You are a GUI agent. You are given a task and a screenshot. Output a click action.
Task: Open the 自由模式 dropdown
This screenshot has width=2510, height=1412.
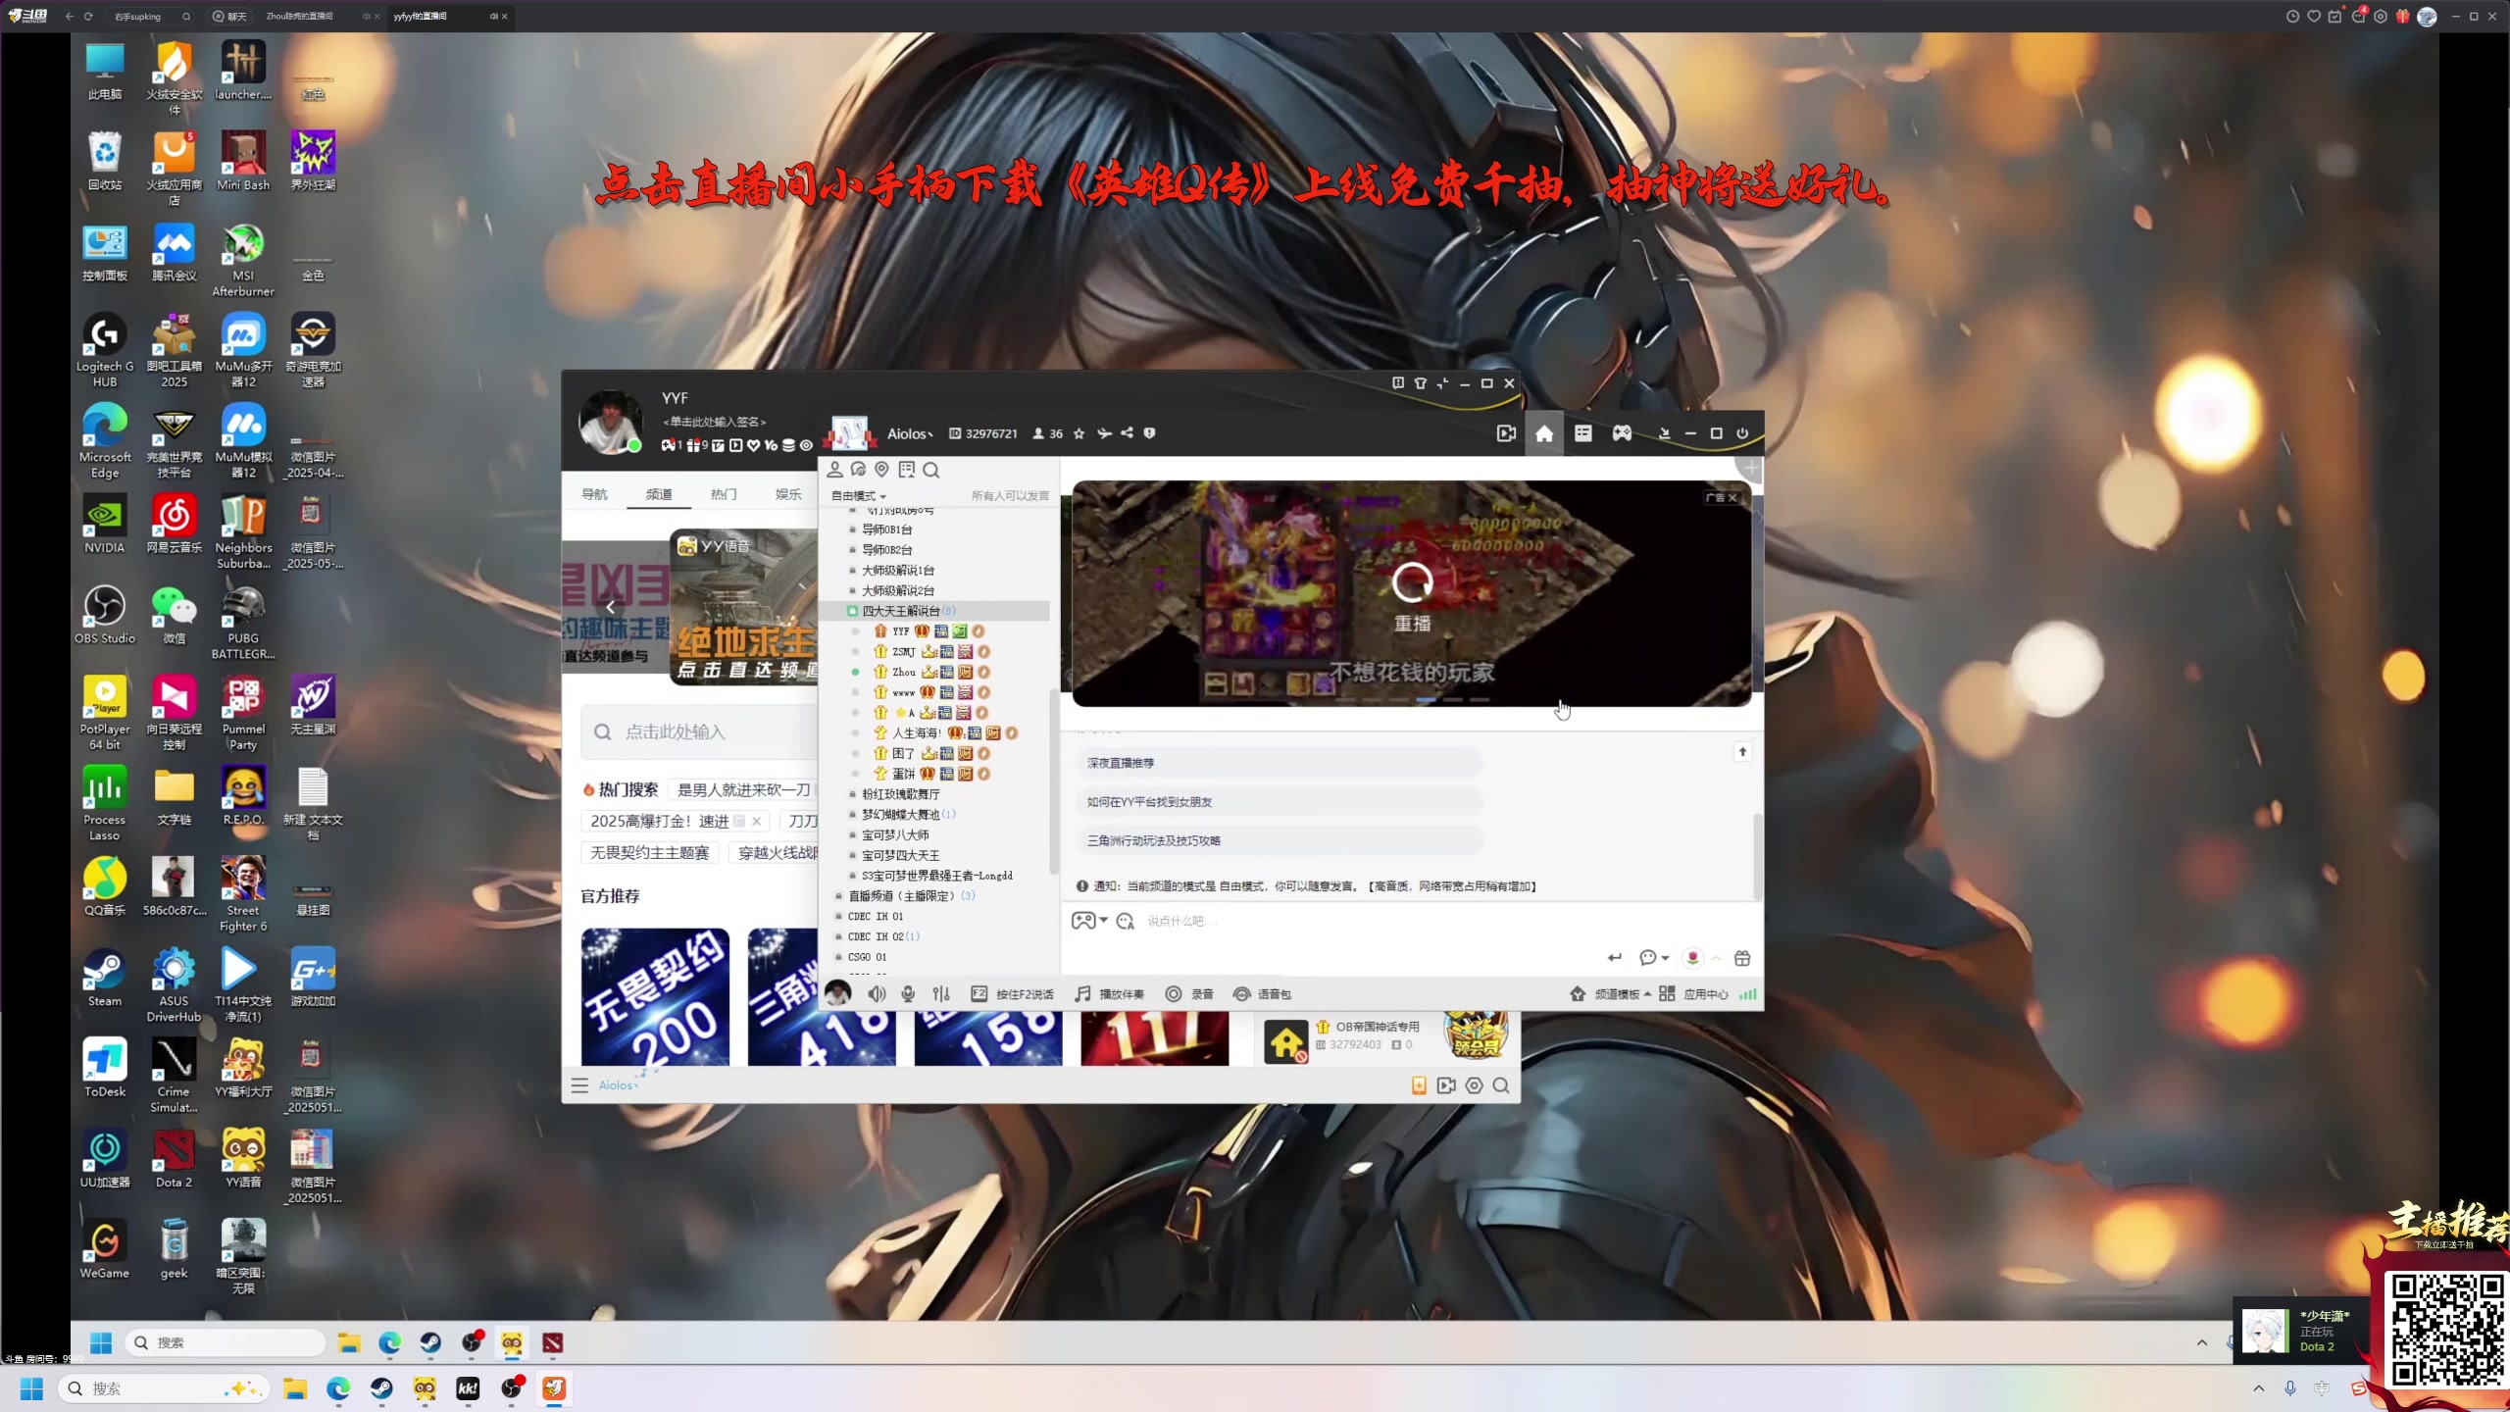(x=859, y=496)
